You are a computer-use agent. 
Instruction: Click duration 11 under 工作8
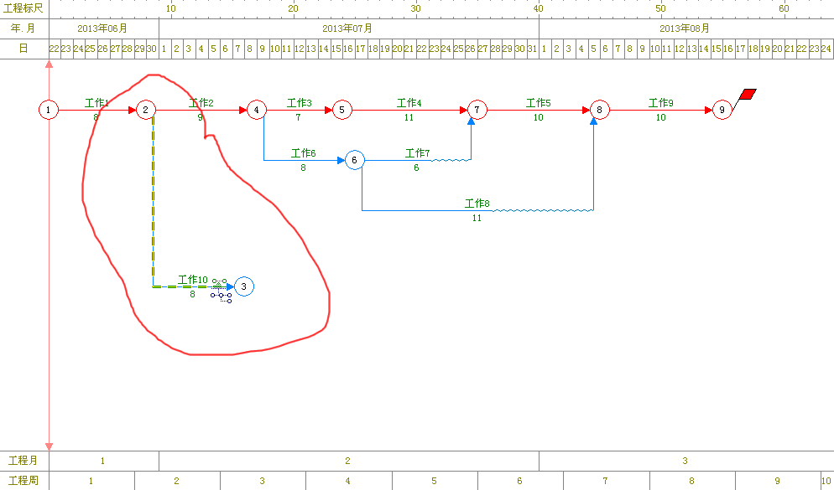click(477, 218)
